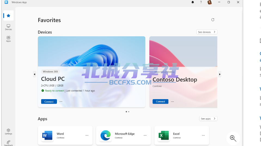Image resolution: width=261 pixels, height=146 pixels.
Task: Click the 2vCPU | 8GB | 128GB specs
Action: click(x=52, y=86)
